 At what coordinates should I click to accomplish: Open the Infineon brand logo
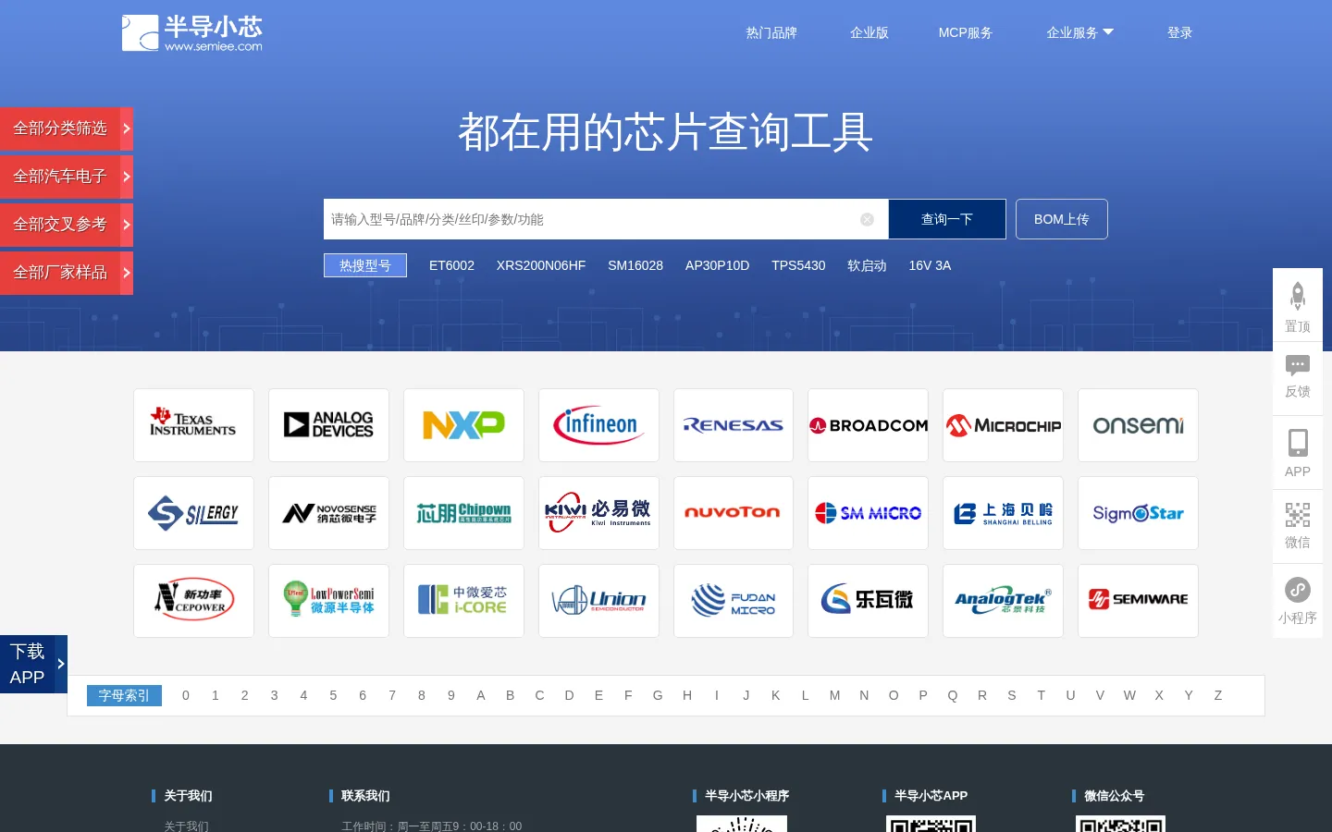(598, 425)
